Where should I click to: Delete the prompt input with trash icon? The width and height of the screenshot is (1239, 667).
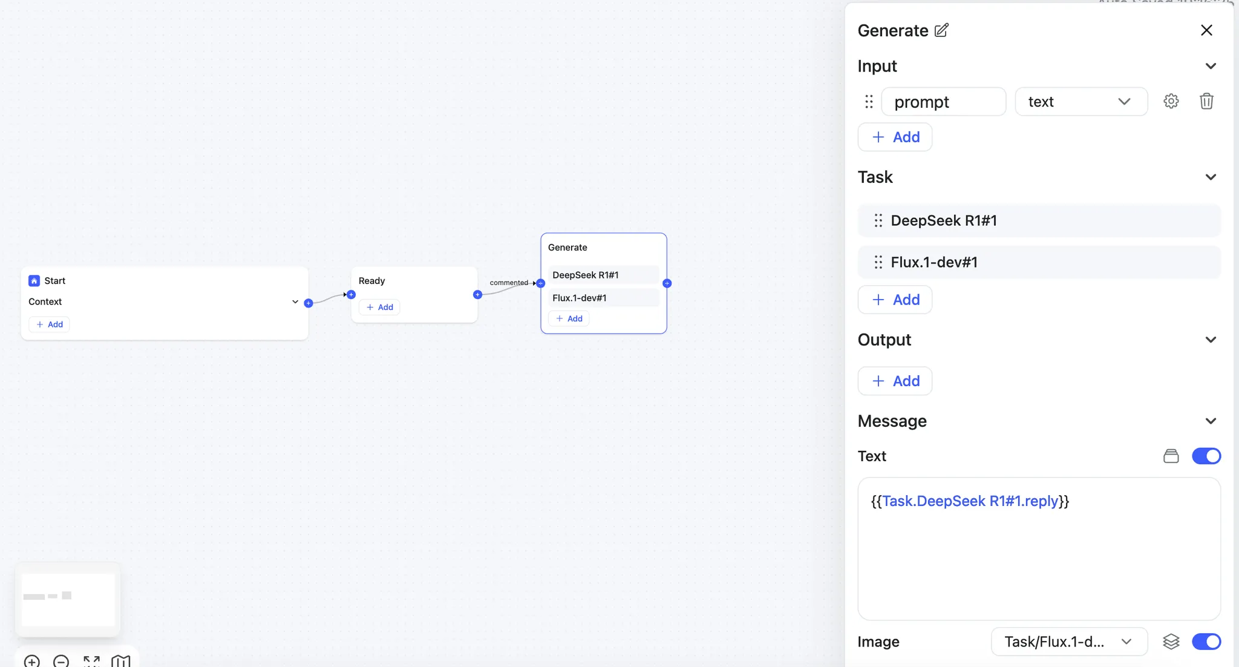(x=1206, y=101)
